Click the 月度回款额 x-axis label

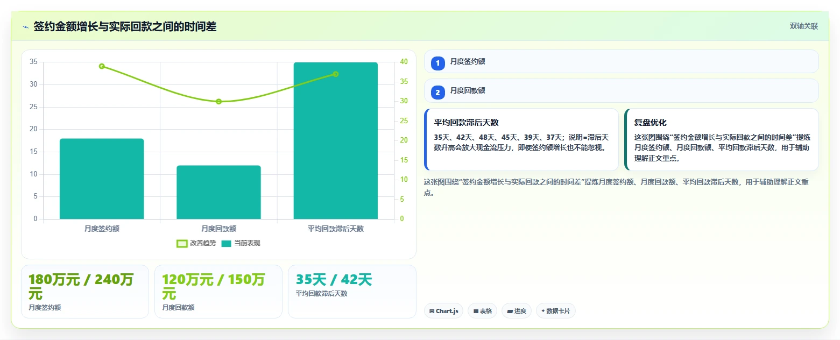[x=218, y=229]
